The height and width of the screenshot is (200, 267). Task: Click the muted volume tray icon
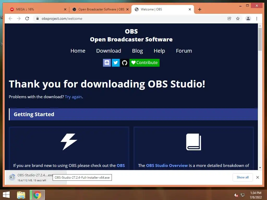236,195
